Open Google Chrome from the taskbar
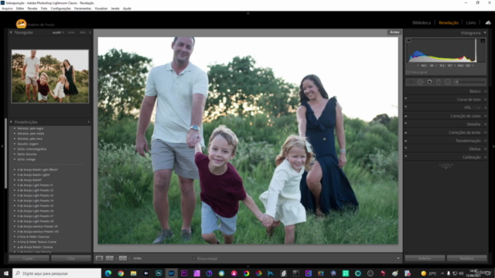This screenshot has width=495, height=278. tap(121, 273)
